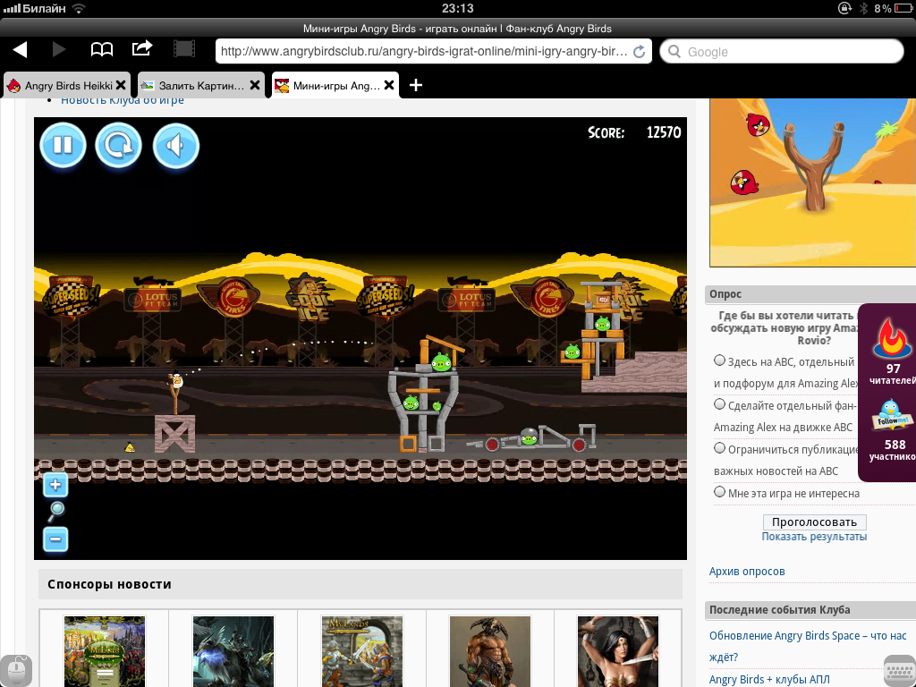
Task: Select 'Сделайте отдельный фан-' poll option
Action: pos(720,404)
